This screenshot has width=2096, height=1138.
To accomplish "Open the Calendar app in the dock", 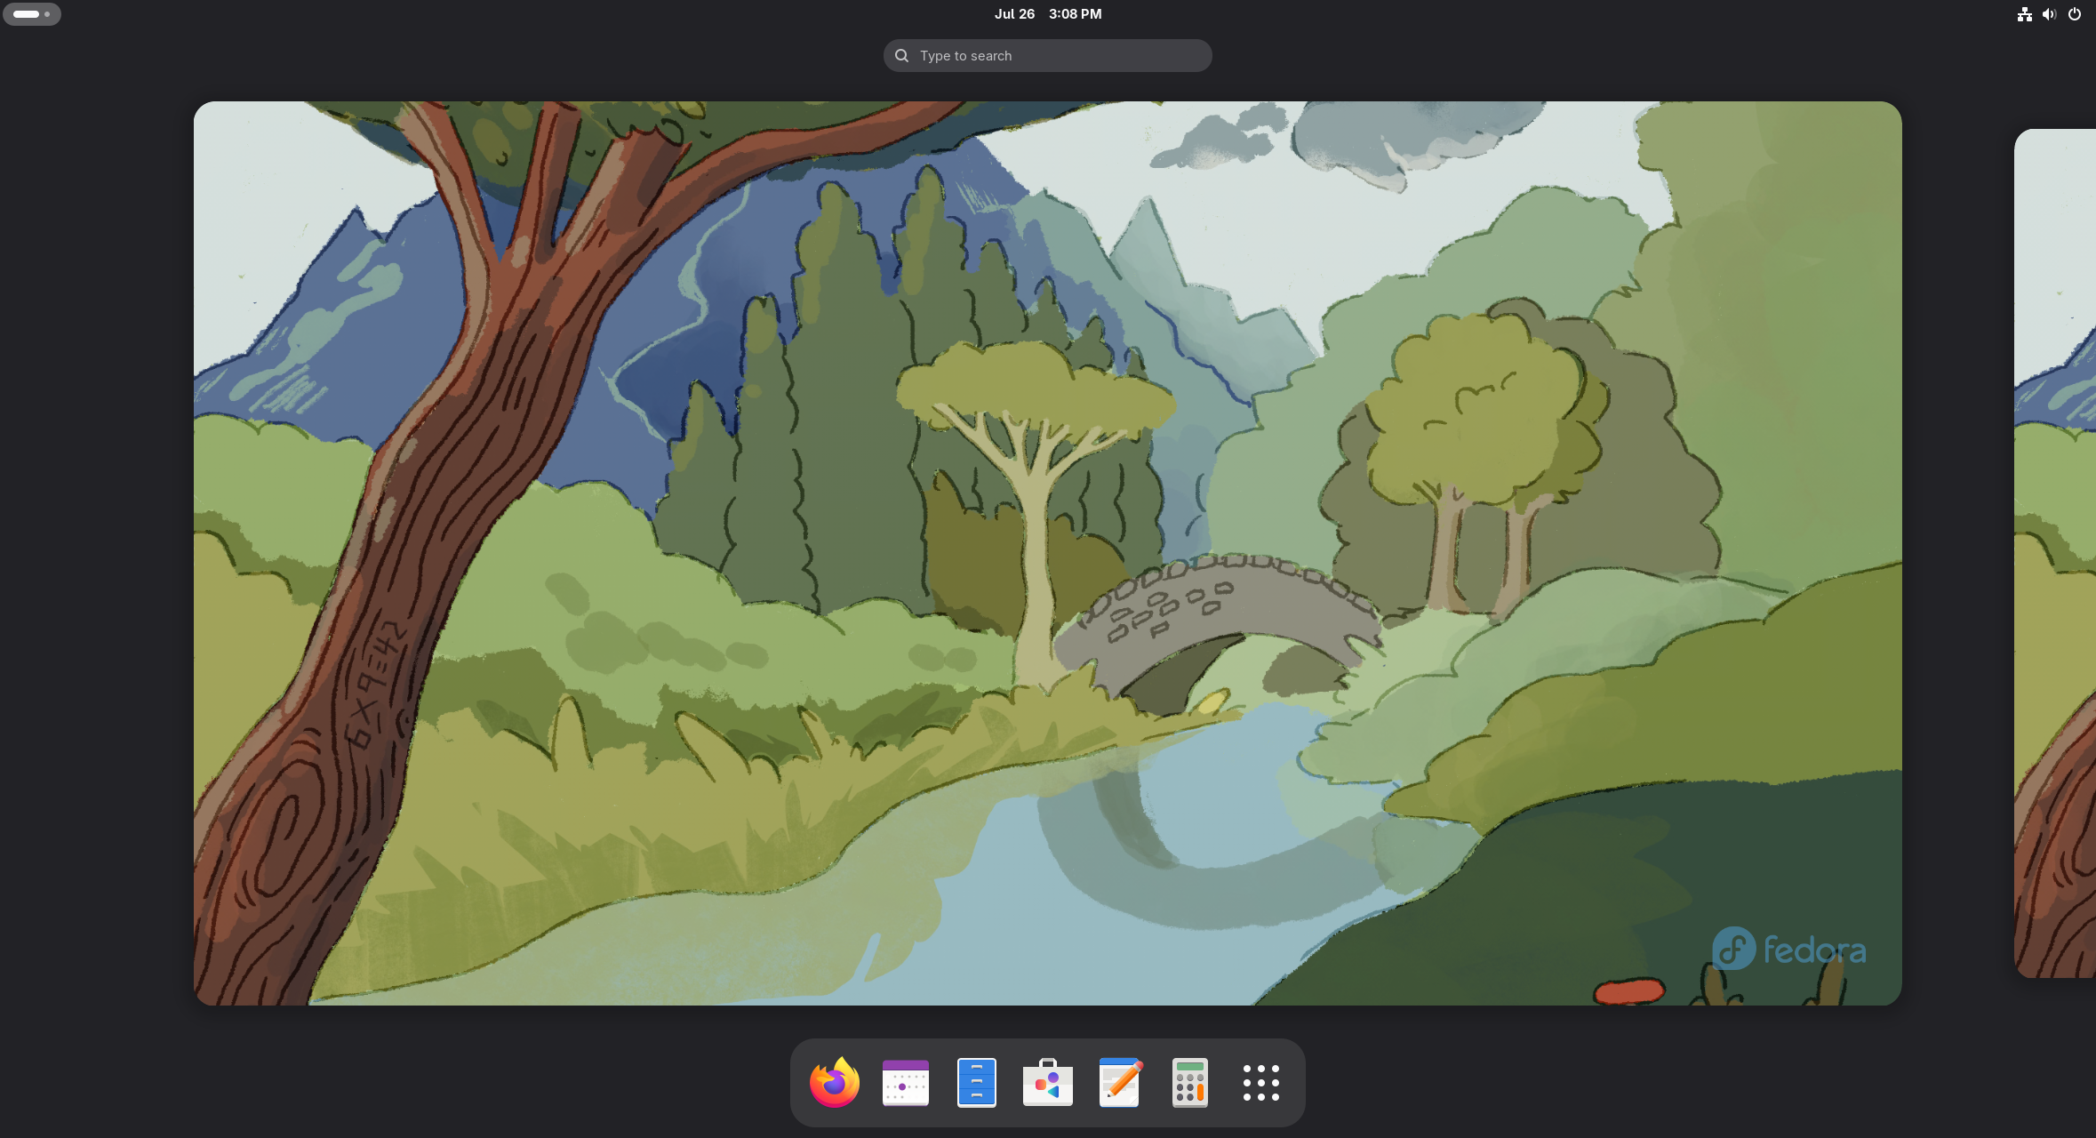I will [905, 1082].
